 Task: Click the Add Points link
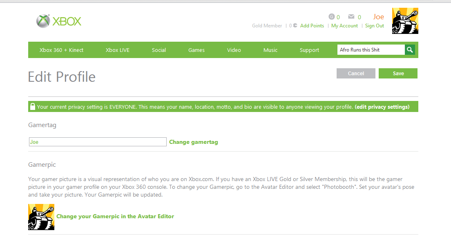click(312, 26)
